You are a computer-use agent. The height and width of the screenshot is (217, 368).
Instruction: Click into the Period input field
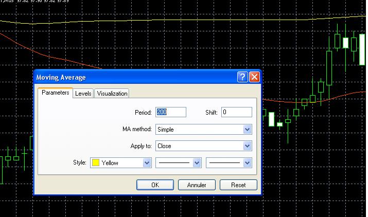click(x=170, y=112)
